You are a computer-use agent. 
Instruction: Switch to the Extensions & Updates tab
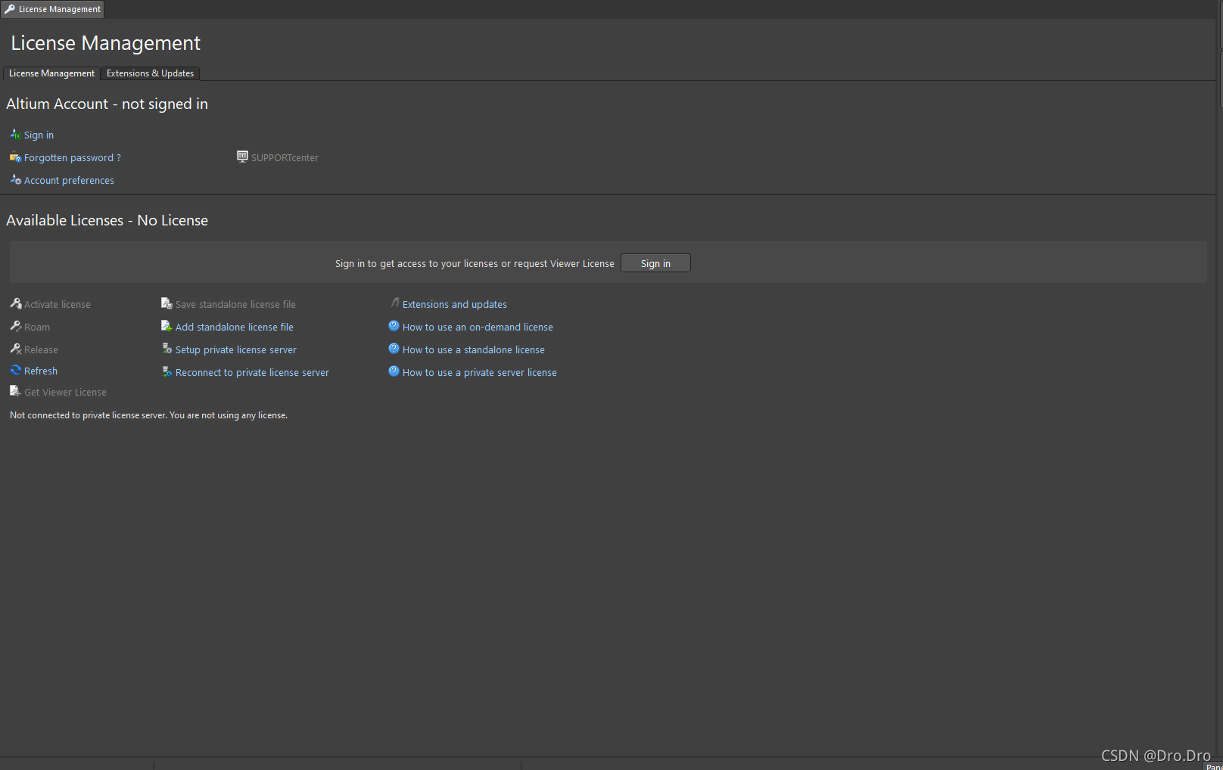click(150, 73)
